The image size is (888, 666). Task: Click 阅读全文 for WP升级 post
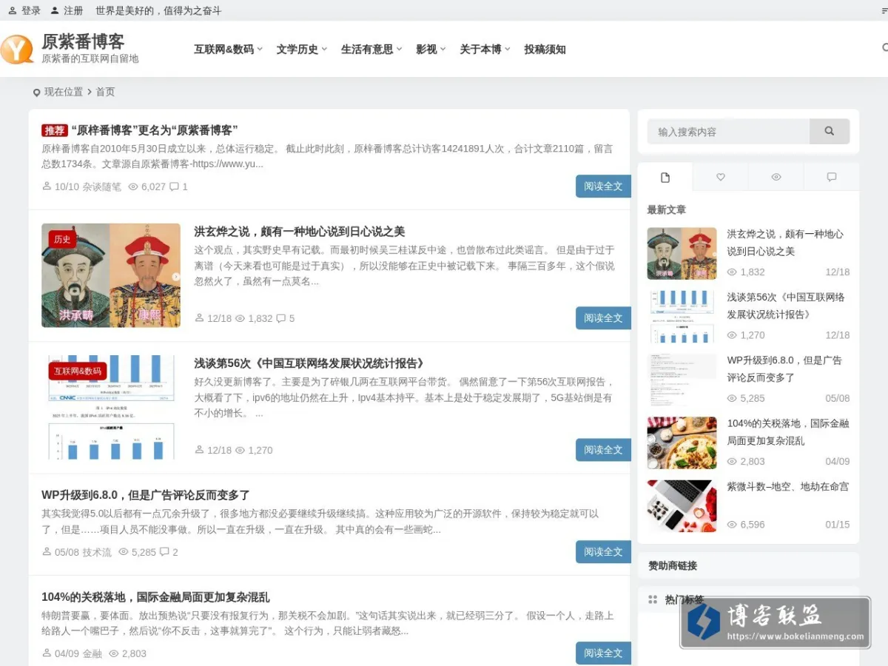click(x=603, y=552)
